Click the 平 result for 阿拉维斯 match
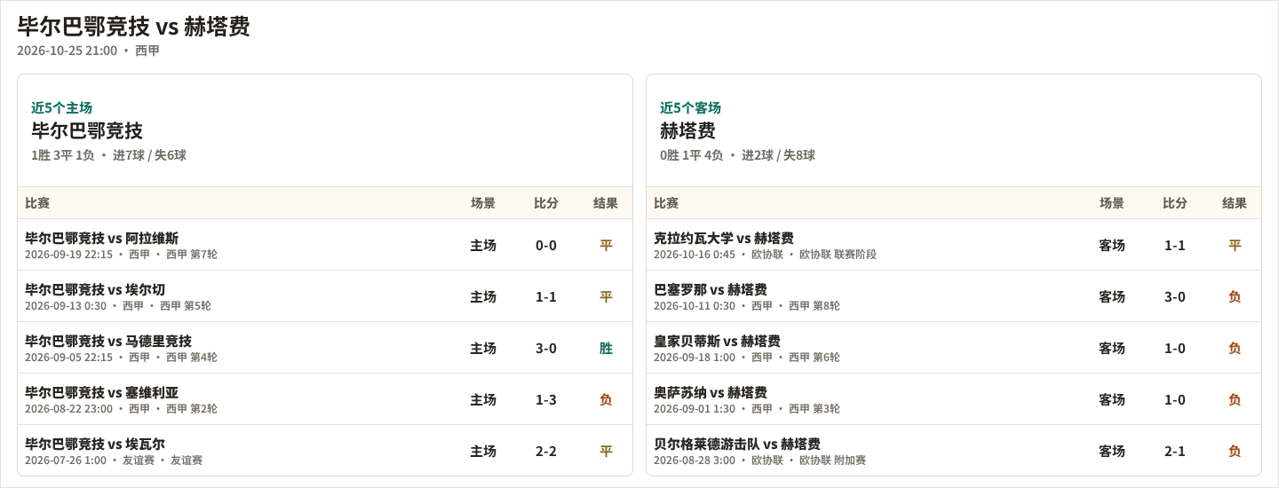The width and height of the screenshot is (1279, 488). [606, 245]
